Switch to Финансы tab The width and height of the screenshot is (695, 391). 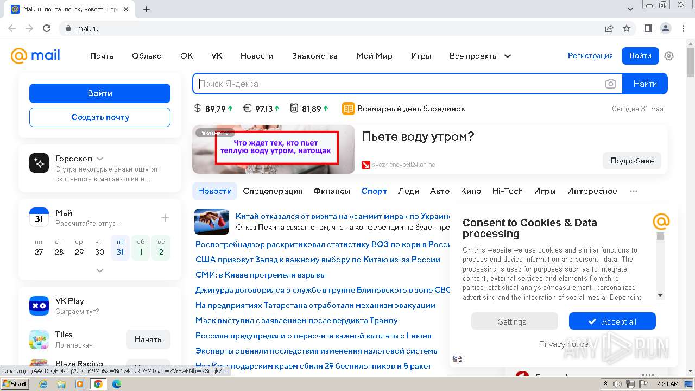pyautogui.click(x=332, y=191)
